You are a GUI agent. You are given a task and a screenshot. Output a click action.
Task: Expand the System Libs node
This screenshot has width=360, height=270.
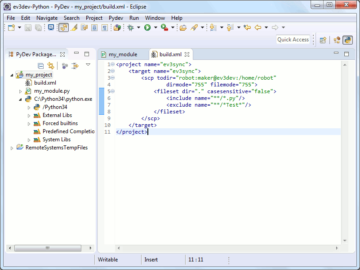pyautogui.click(x=29, y=139)
